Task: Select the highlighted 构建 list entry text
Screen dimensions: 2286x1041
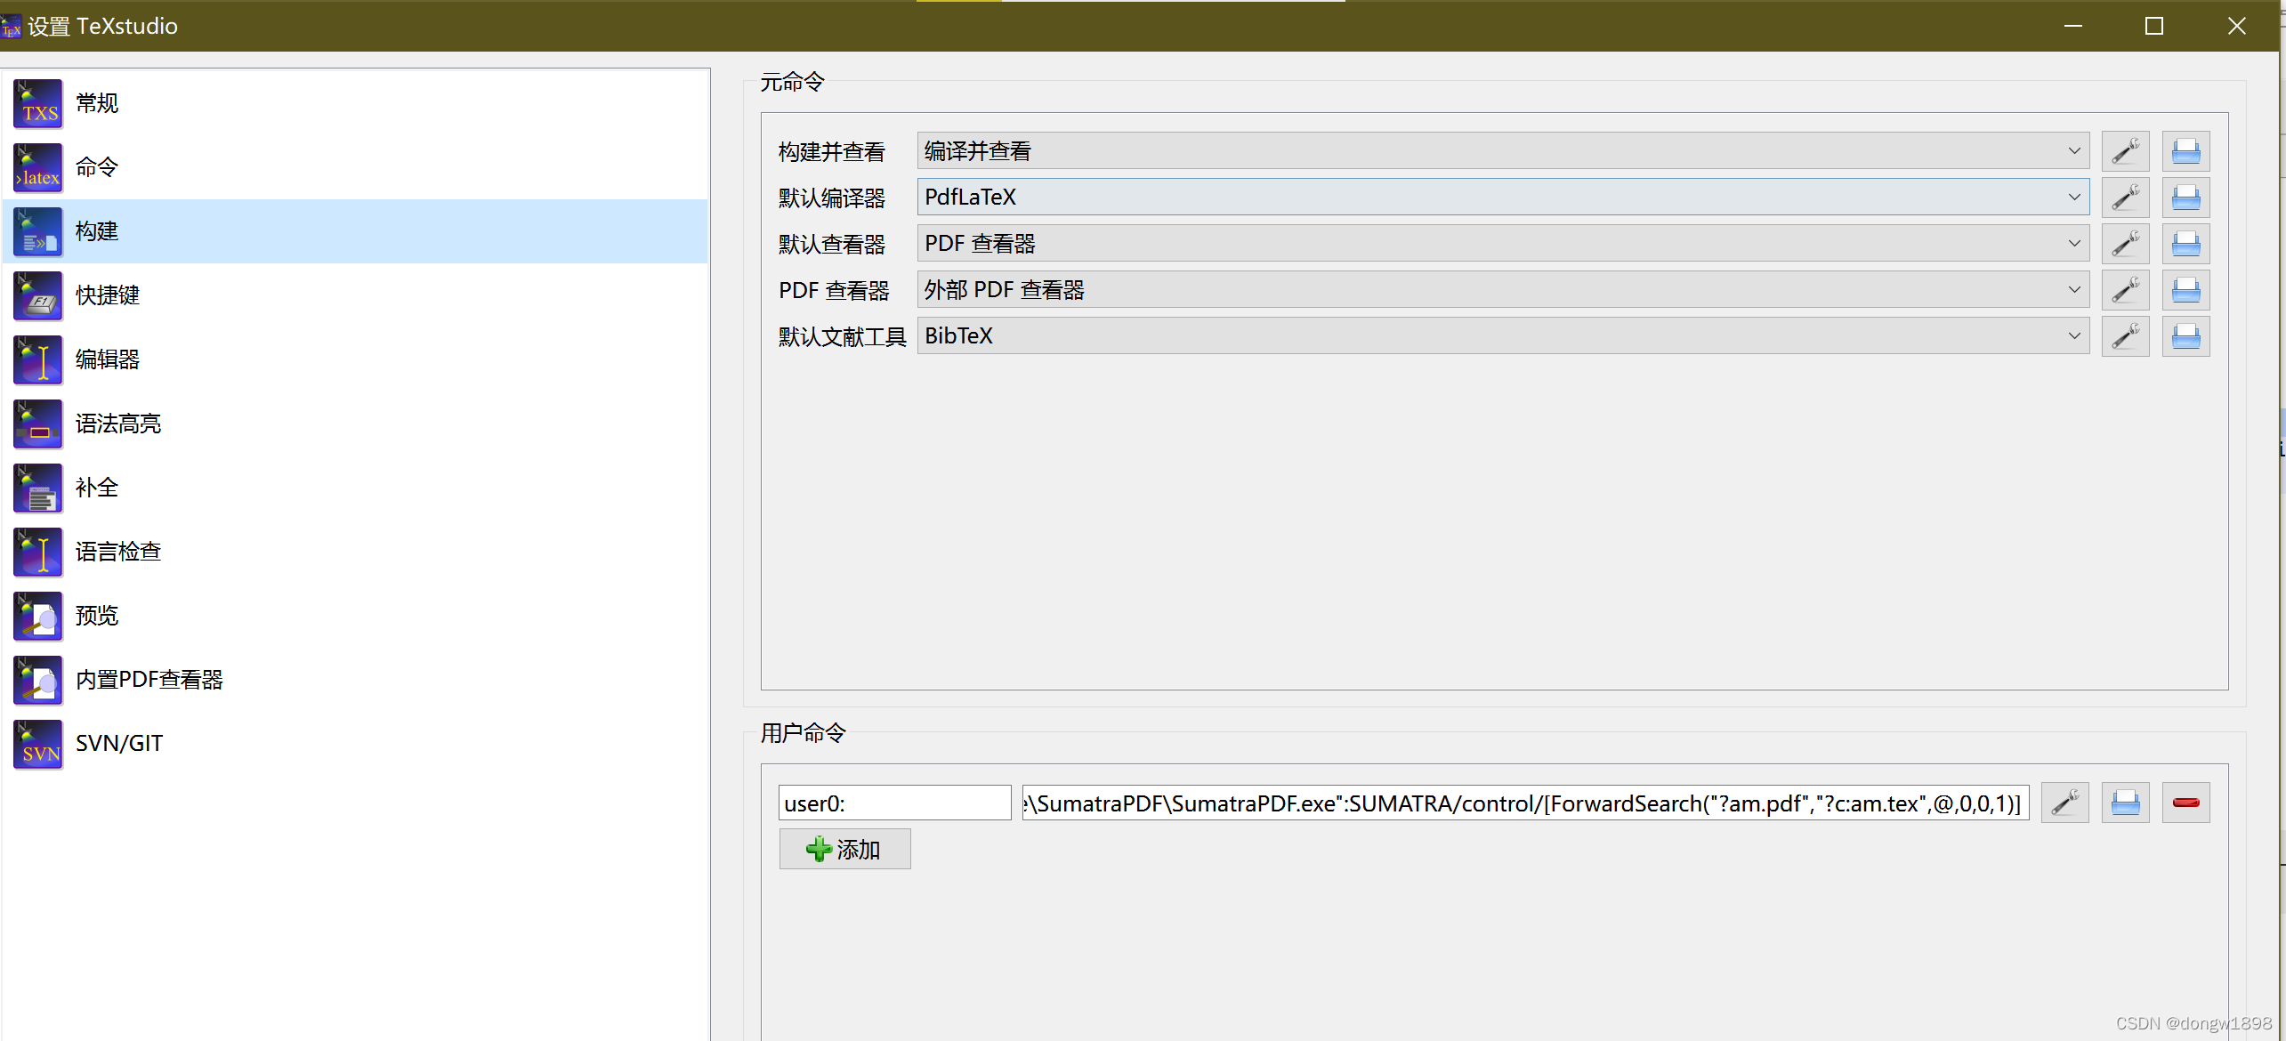Action: (97, 231)
